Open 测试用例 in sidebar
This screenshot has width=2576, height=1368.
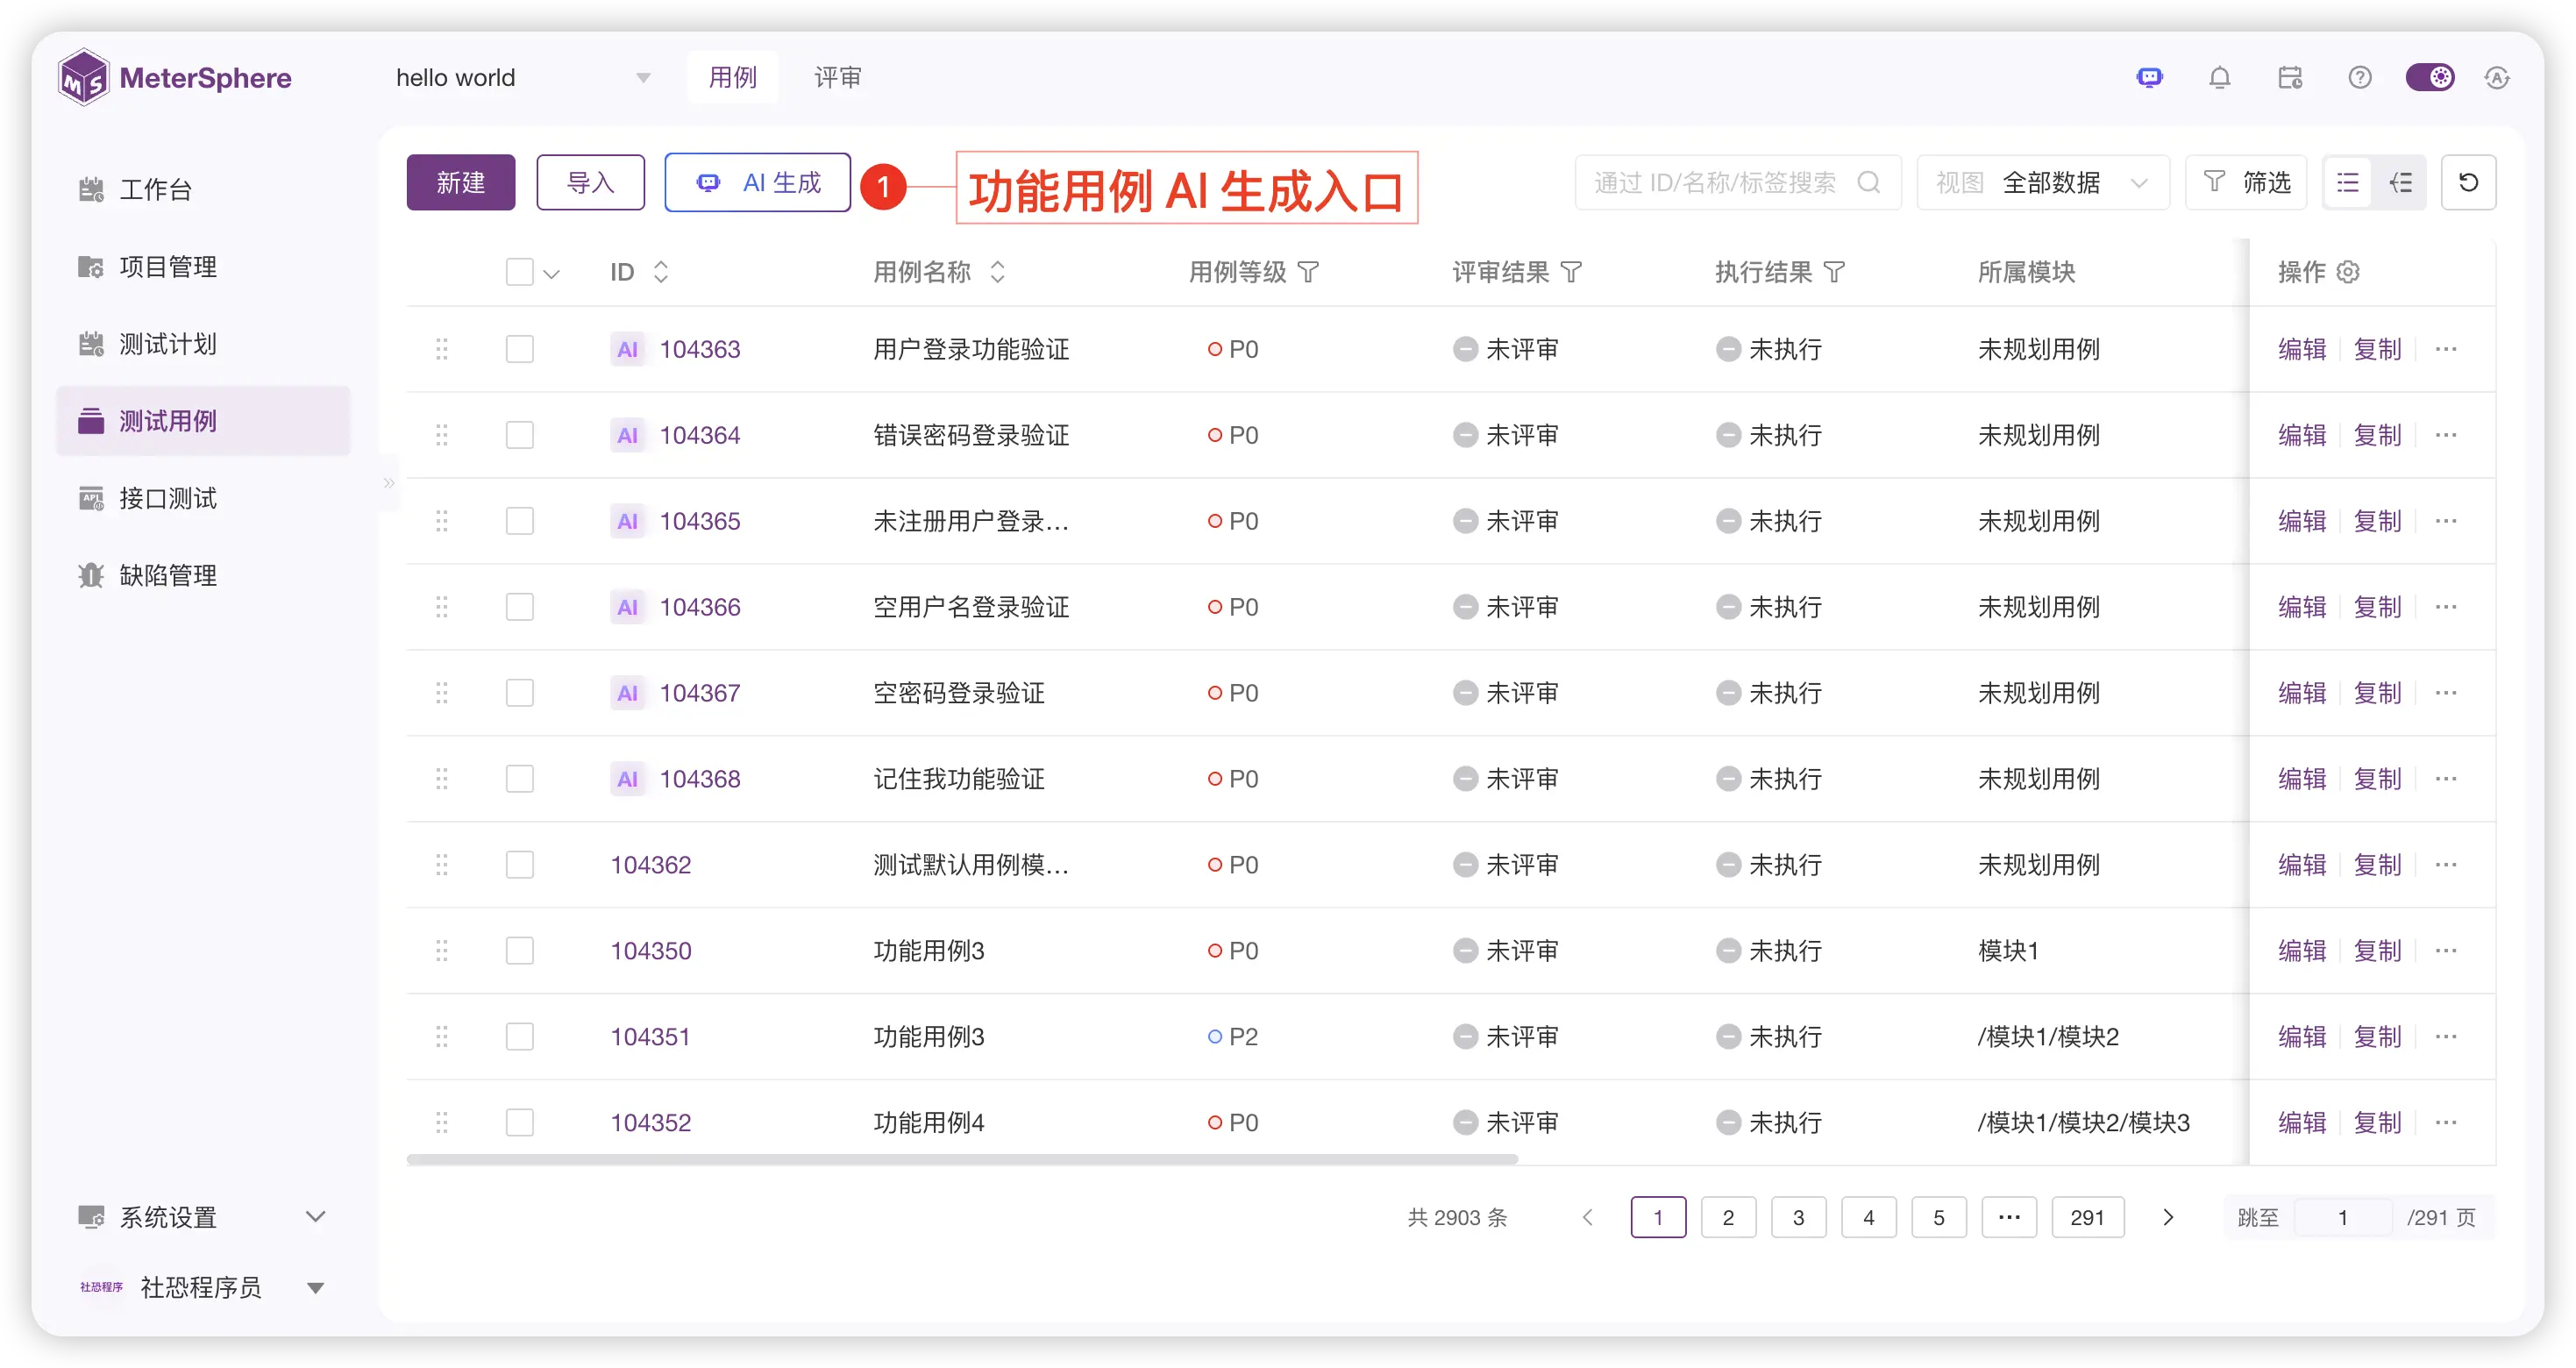pos(203,421)
